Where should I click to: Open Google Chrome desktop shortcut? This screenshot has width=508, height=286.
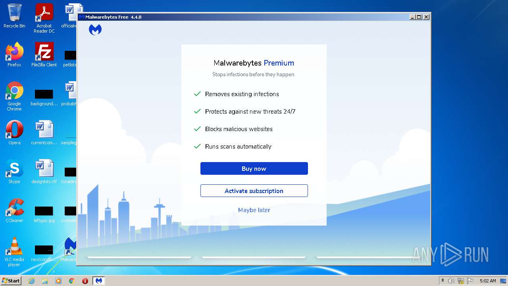coord(14,96)
